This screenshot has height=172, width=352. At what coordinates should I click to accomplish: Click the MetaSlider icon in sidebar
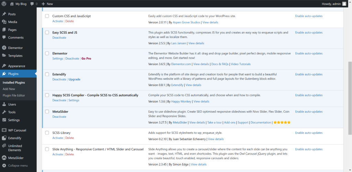click(x=4, y=158)
